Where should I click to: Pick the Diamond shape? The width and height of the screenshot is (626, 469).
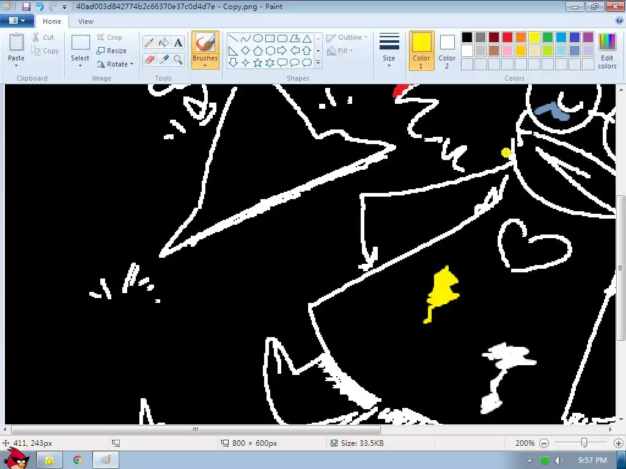click(246, 51)
